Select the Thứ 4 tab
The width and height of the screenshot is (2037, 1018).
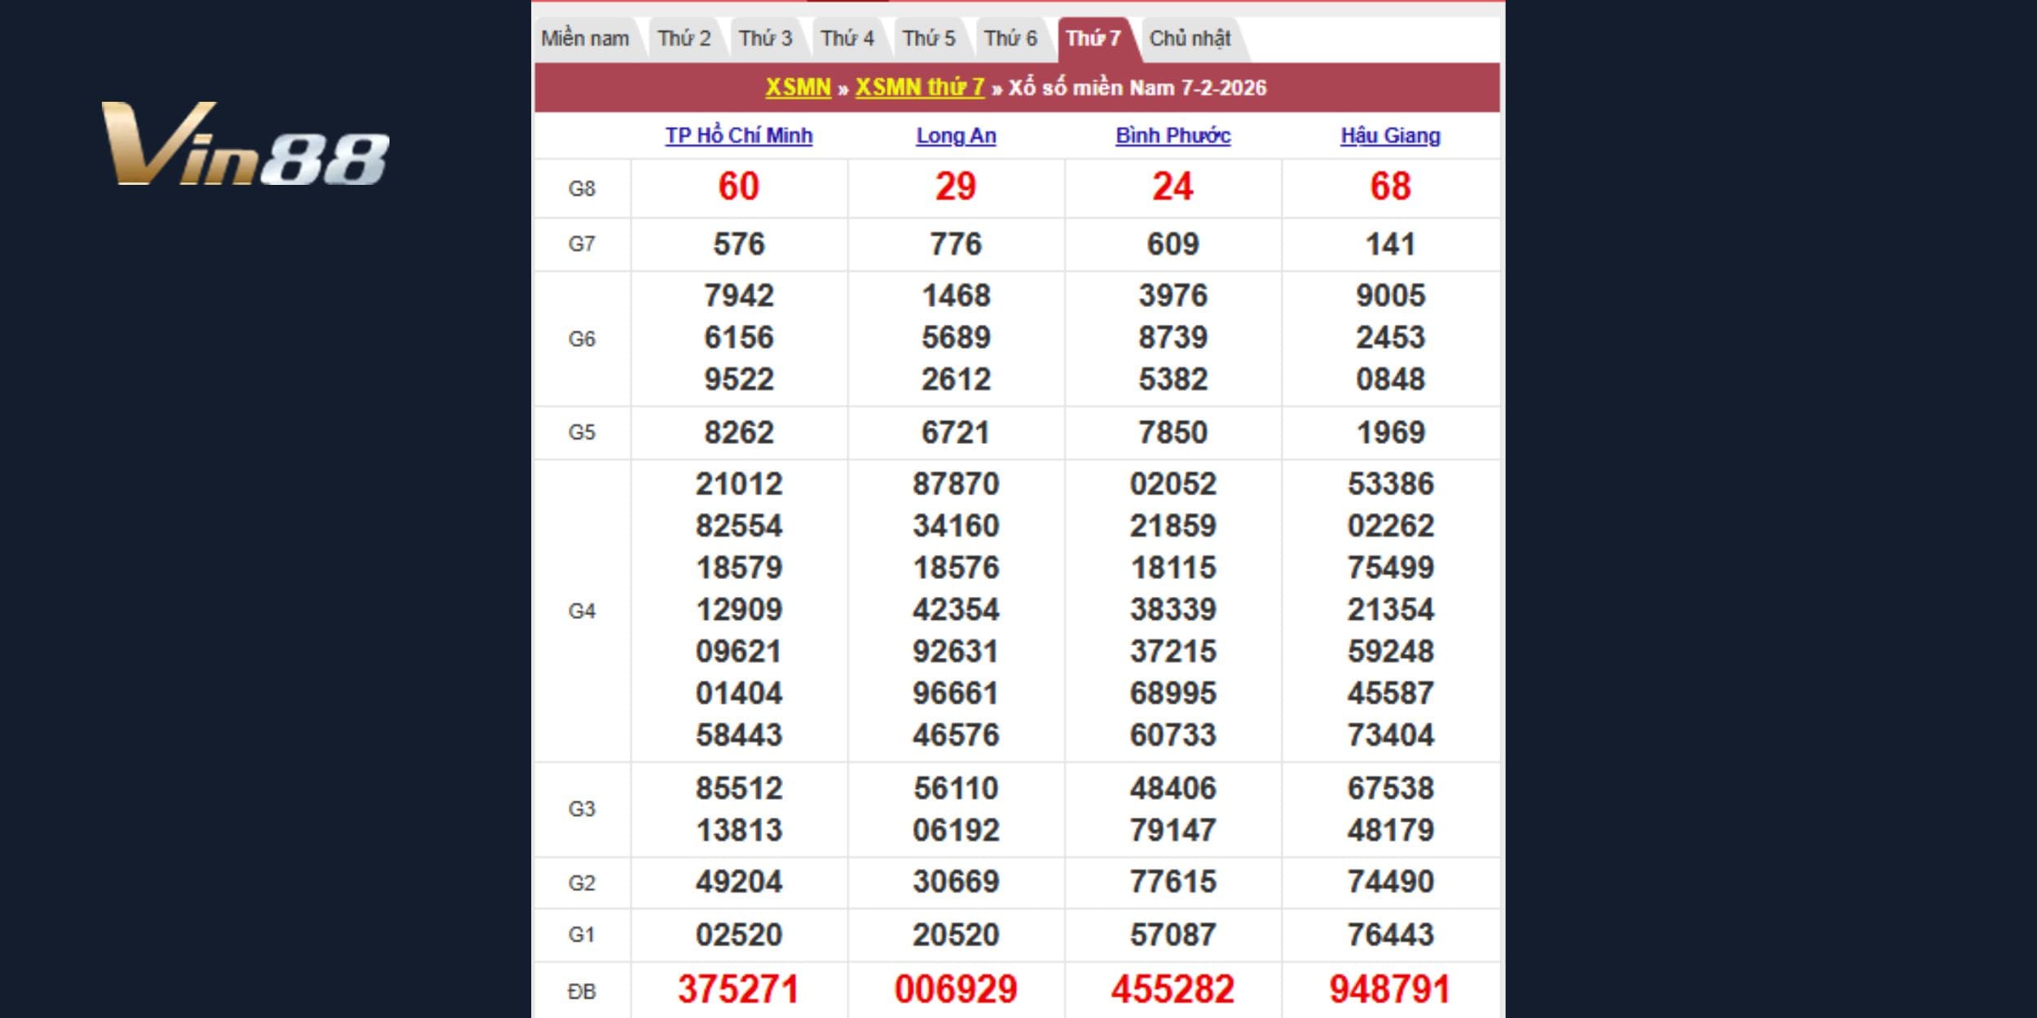click(847, 38)
